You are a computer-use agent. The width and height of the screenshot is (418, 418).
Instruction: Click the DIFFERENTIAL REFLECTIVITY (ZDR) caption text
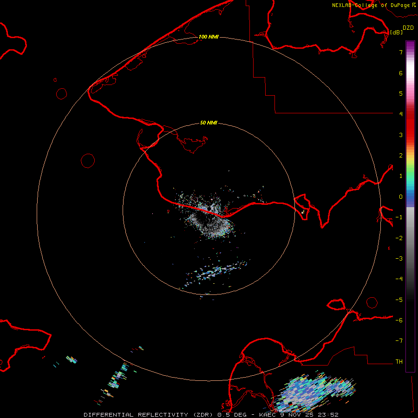(x=149, y=415)
